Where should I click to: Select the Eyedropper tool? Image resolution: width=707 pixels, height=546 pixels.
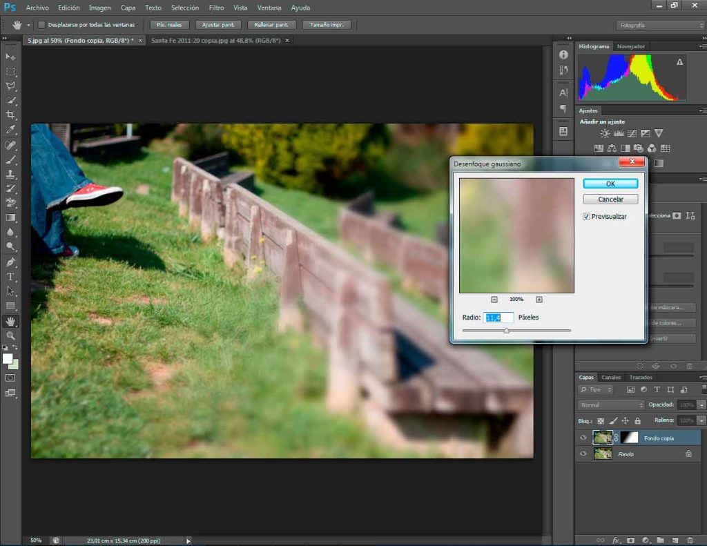(x=10, y=130)
